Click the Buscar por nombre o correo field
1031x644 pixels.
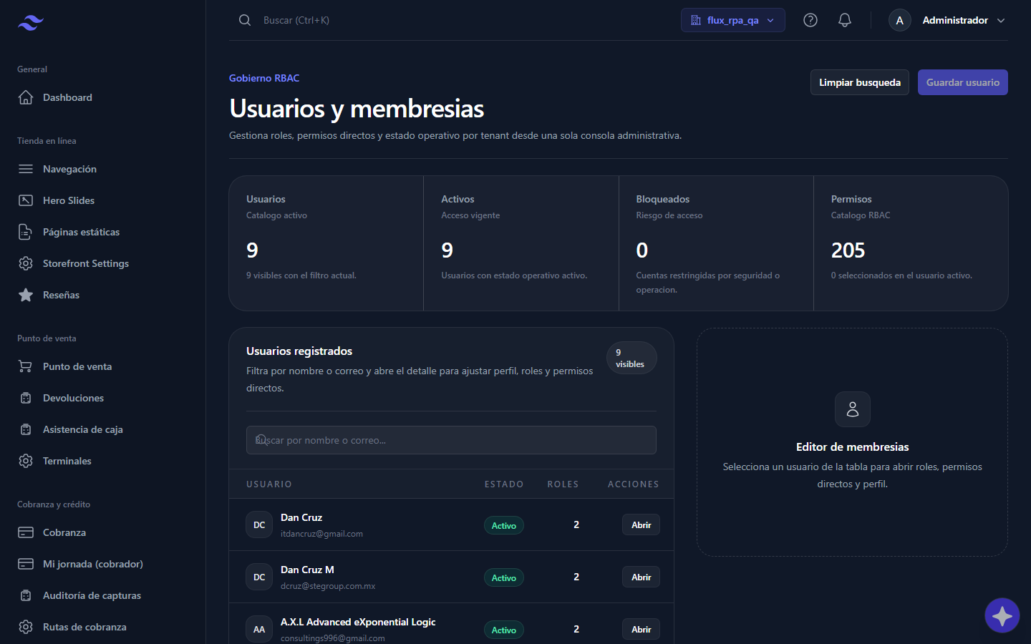[x=451, y=440]
